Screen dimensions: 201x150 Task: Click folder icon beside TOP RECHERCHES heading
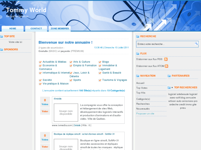169,88
